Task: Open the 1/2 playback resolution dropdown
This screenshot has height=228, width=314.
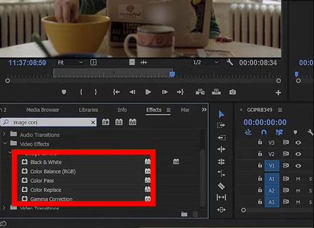Action: pyautogui.click(x=205, y=62)
